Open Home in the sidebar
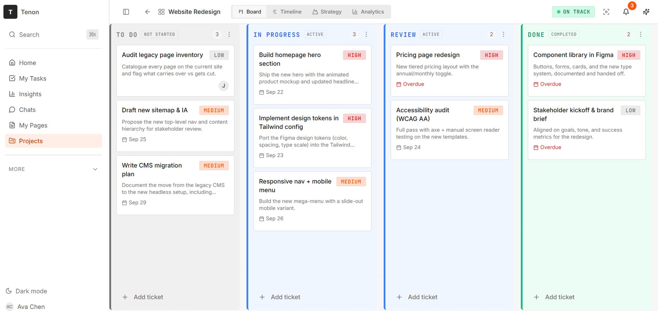The image size is (658, 311). 53,63
